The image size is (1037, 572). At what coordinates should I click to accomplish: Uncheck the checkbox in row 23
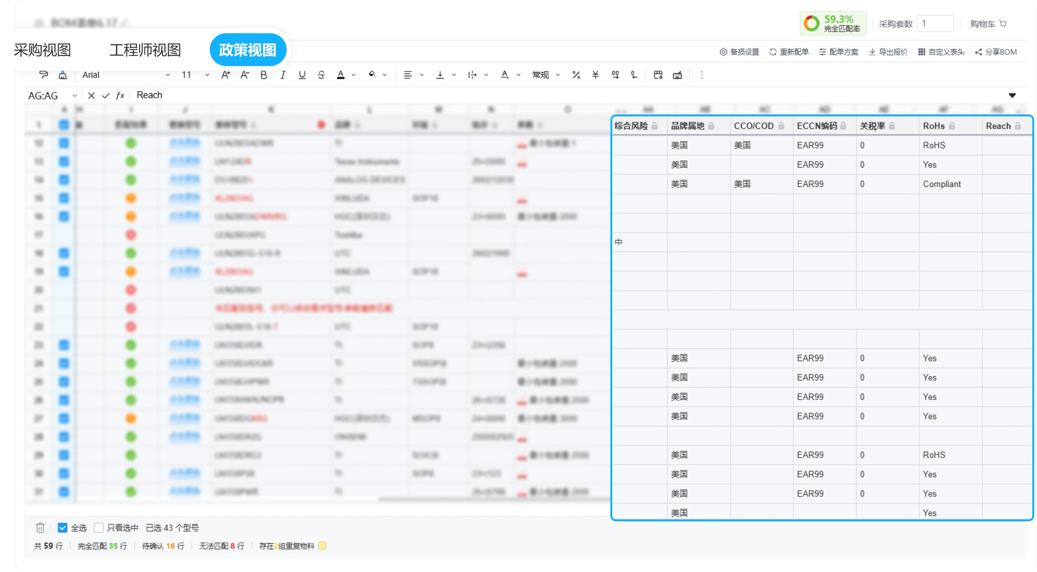click(64, 345)
